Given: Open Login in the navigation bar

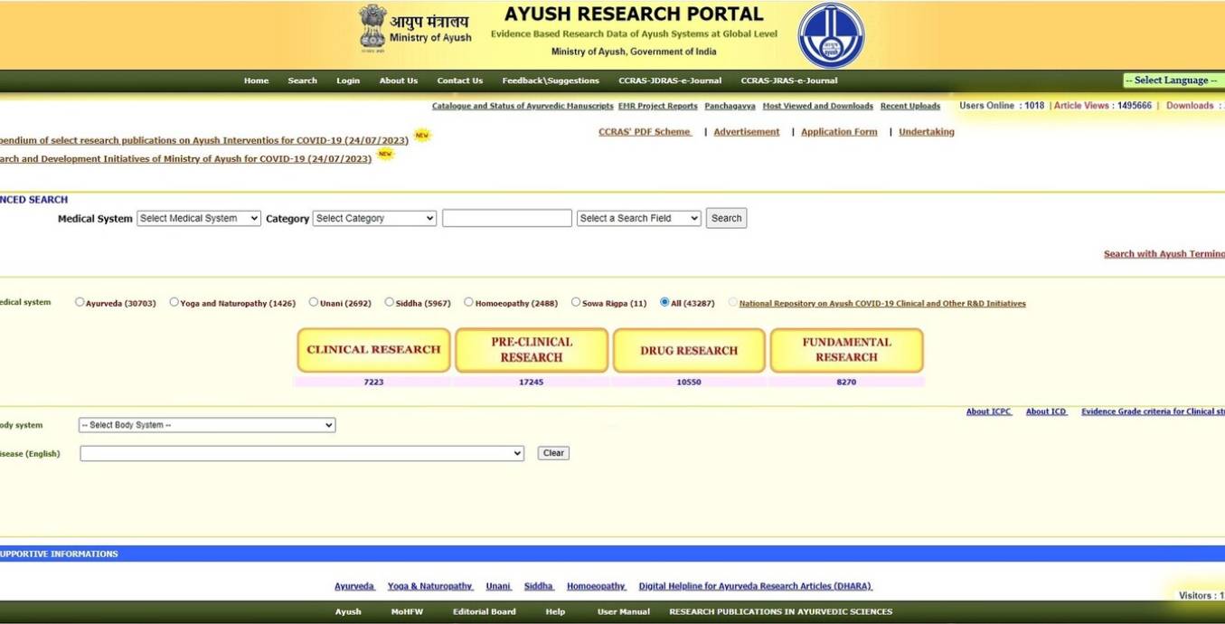Looking at the screenshot, I should [x=348, y=80].
